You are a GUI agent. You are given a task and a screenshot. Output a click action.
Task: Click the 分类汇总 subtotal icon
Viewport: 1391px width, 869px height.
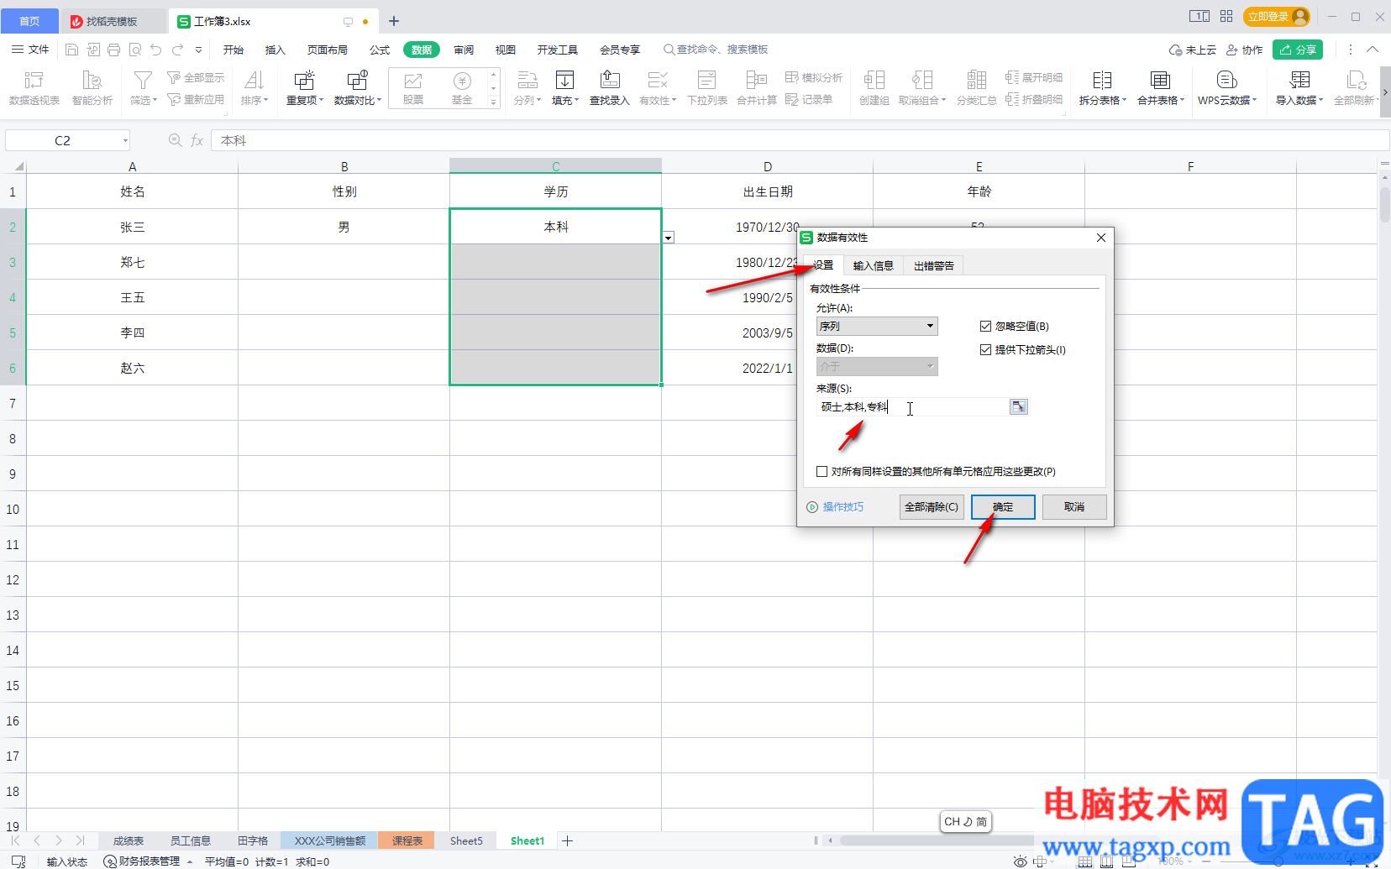pos(976,88)
